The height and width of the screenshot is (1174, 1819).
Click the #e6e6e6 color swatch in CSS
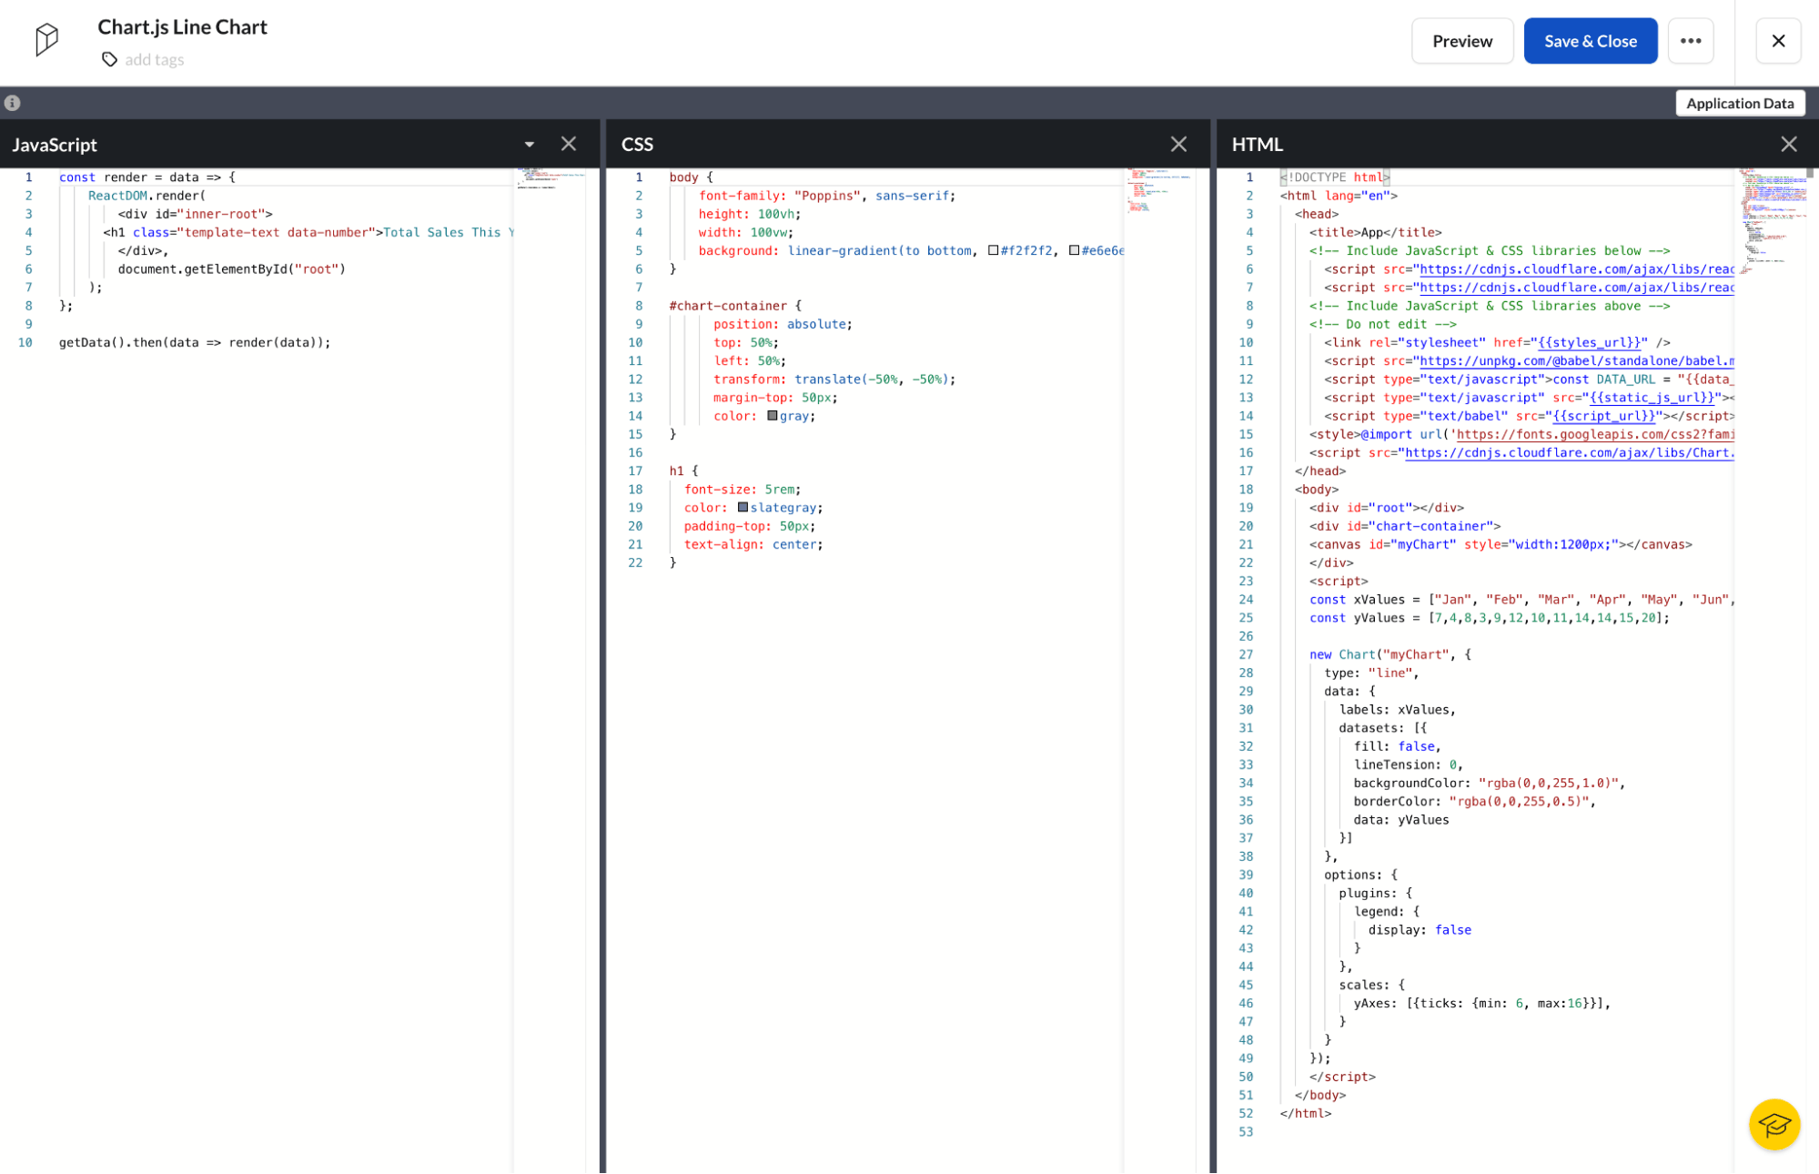pyautogui.click(x=1074, y=250)
